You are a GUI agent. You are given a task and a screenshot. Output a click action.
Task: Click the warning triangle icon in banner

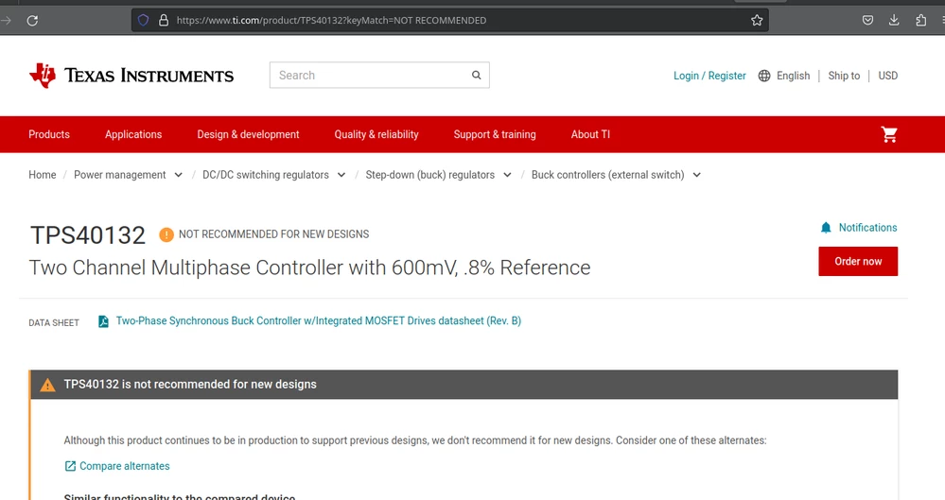click(x=47, y=385)
